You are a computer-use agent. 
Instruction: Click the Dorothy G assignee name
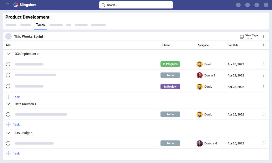[x=211, y=143]
